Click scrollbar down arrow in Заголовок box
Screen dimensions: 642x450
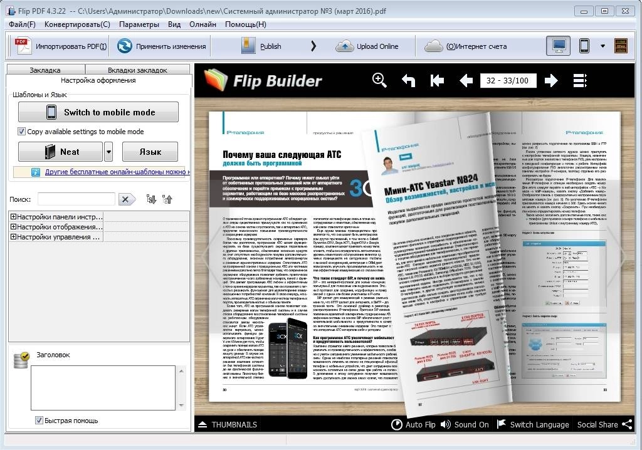pos(181,406)
